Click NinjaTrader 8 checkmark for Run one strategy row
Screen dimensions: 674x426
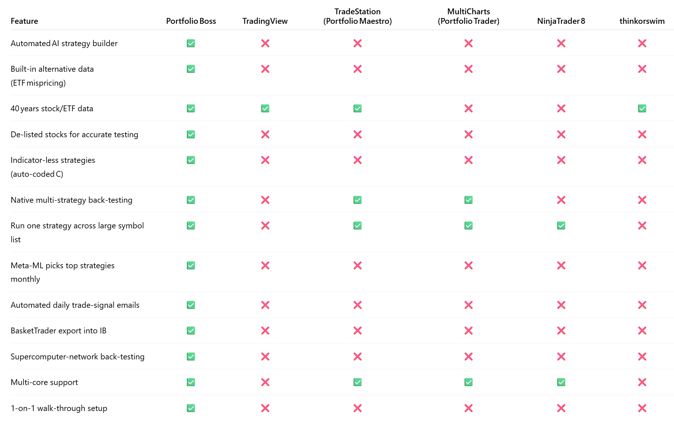561,225
